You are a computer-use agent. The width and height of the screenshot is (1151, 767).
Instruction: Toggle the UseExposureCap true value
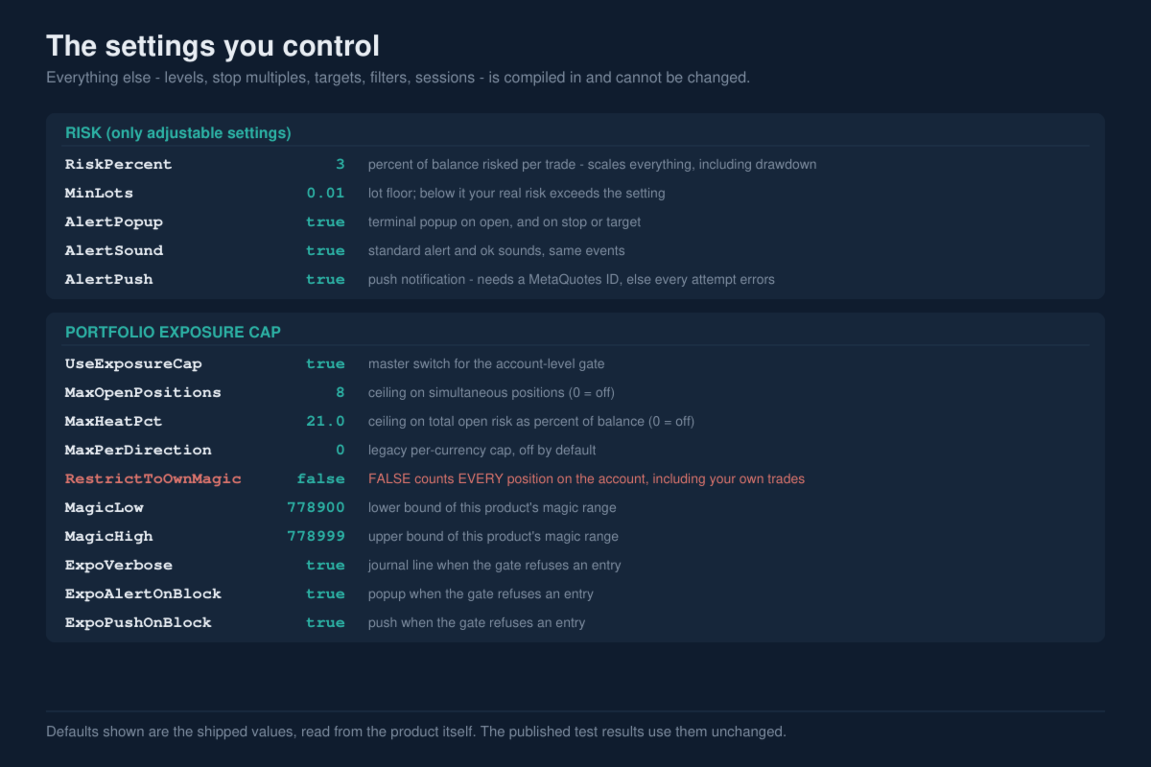[x=325, y=363]
